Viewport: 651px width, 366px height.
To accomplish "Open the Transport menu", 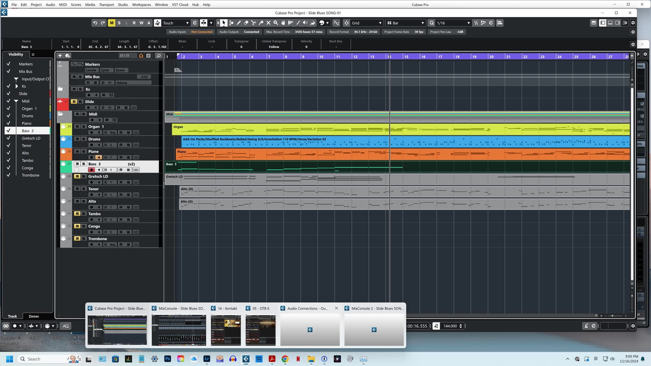I will pos(106,4).
